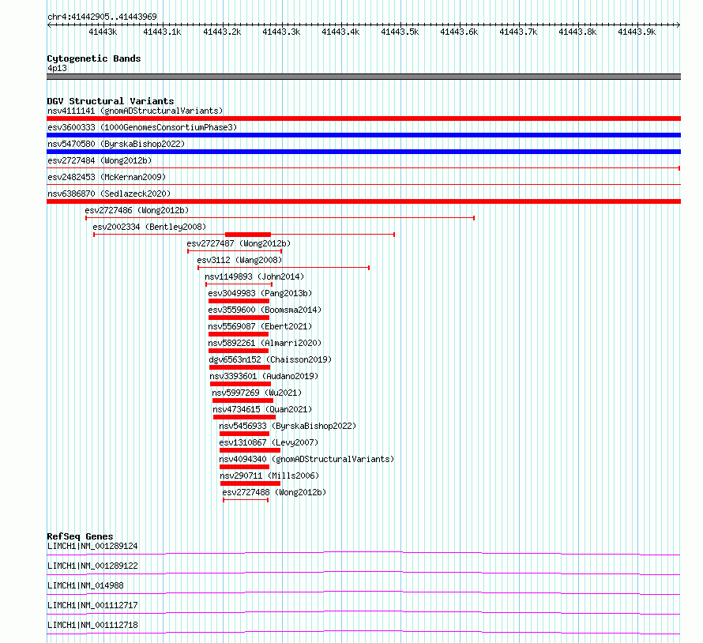Click red bar under nsv6386870
The height and width of the screenshot is (643, 703).
coord(363,201)
